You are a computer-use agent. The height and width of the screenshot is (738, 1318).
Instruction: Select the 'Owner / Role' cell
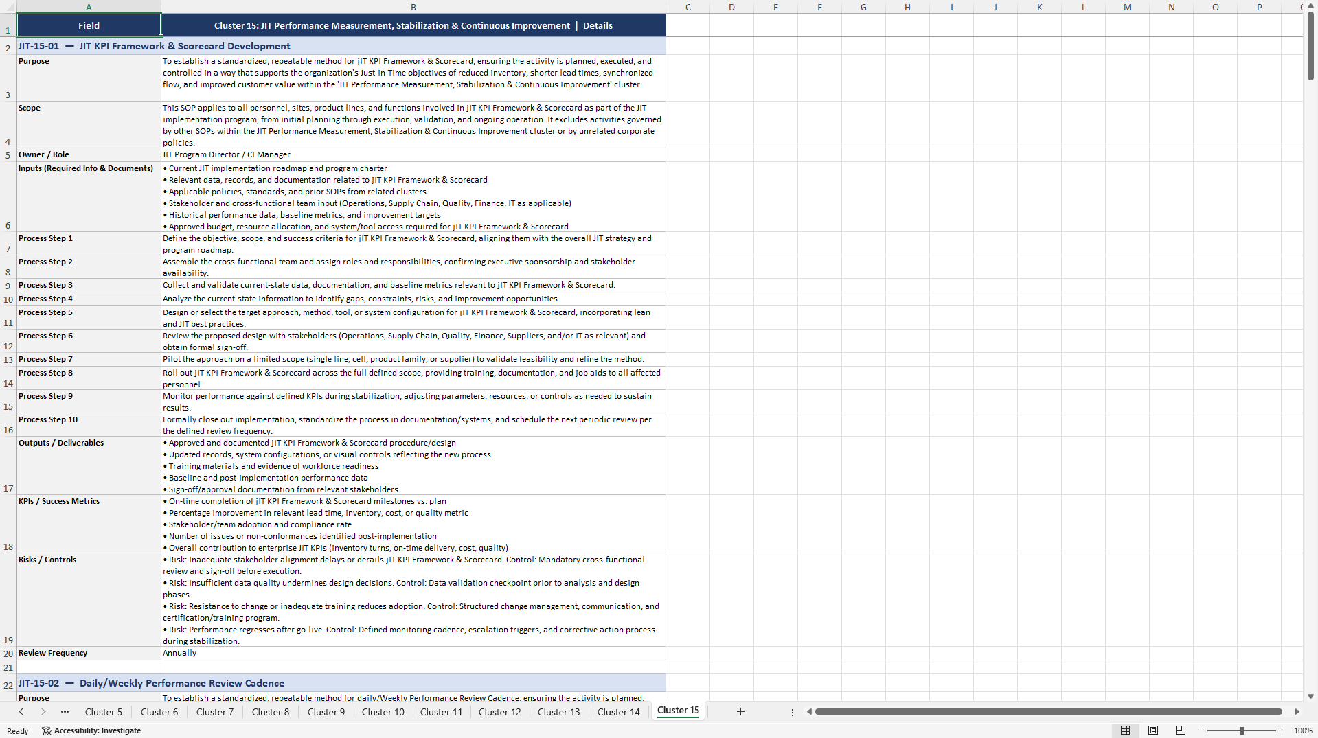coord(89,155)
